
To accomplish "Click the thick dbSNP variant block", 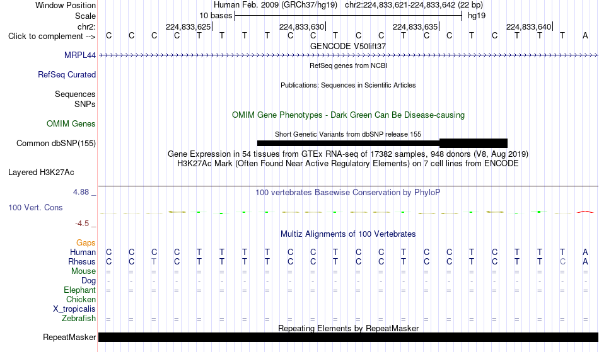I will (x=474, y=144).
